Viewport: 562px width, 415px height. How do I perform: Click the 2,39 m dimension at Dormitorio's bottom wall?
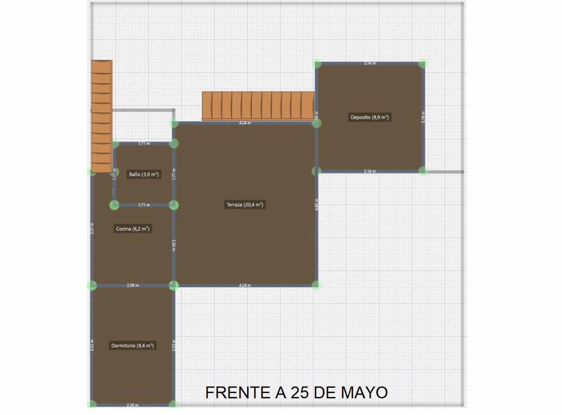point(133,405)
